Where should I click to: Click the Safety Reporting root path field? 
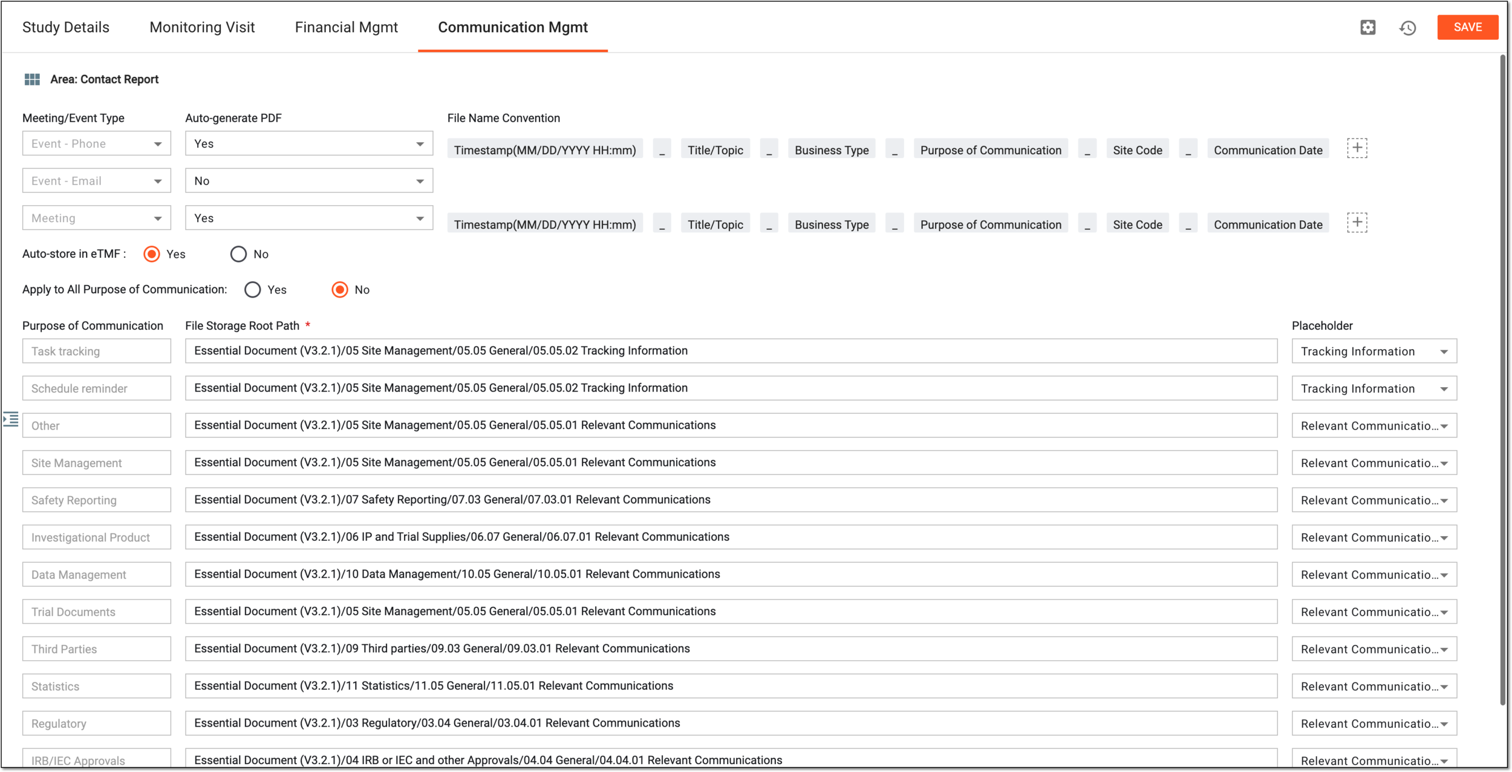click(731, 500)
